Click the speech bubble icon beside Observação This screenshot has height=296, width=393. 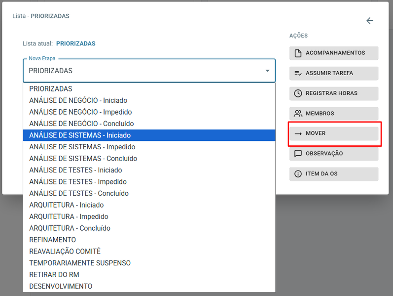pos(298,154)
